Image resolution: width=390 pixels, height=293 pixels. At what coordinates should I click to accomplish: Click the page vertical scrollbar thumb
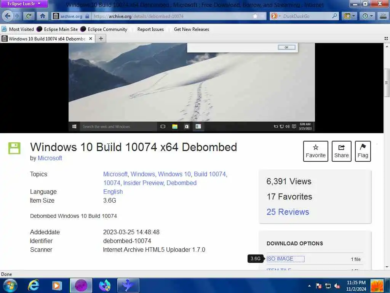(387, 83)
